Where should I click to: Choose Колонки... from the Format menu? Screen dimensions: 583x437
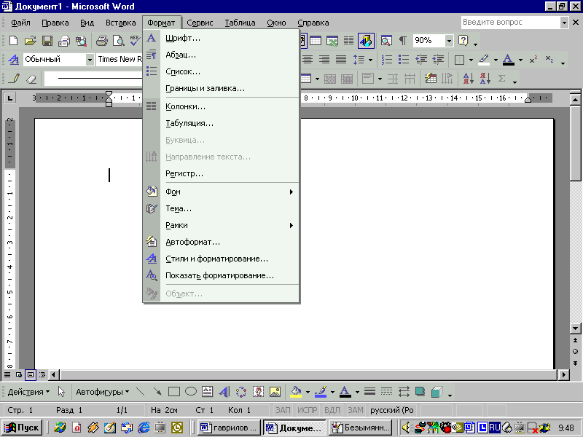(230, 106)
